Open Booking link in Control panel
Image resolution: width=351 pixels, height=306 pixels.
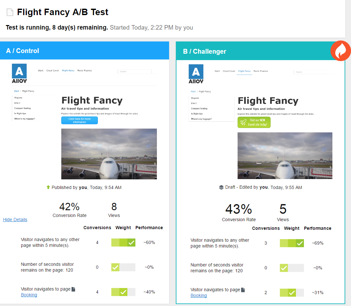[x=29, y=295]
